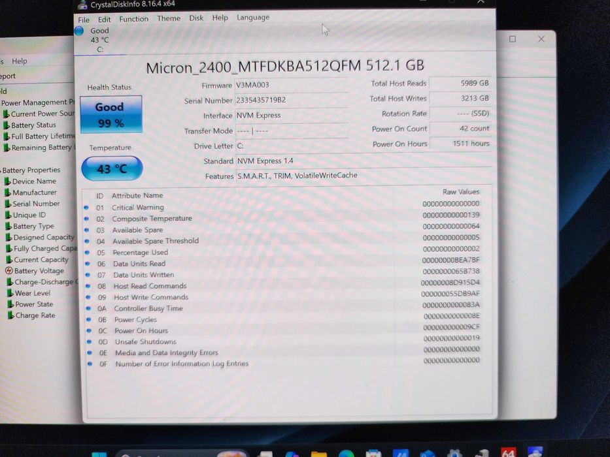Click the battery icon beside Charge Rate
610x457 pixels.
(x=11, y=315)
